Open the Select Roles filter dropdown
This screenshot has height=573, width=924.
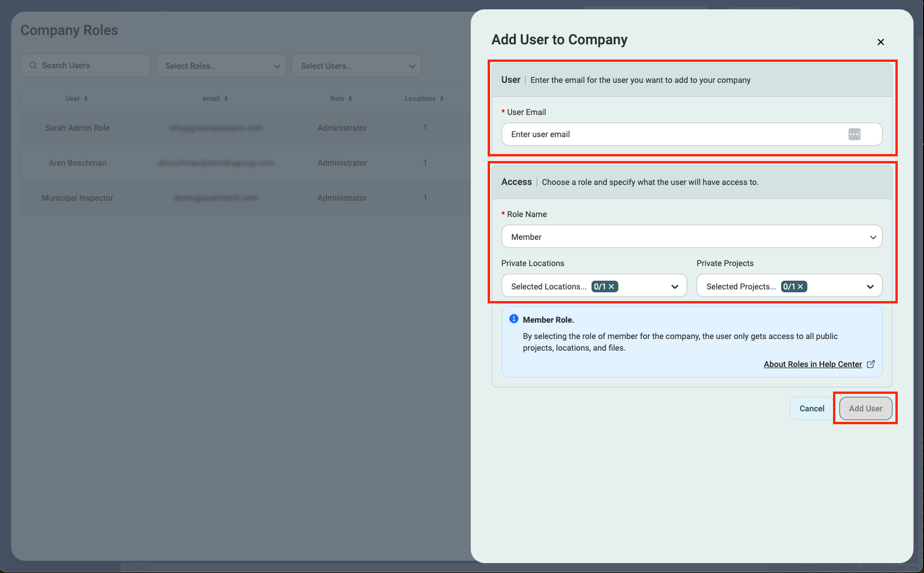(x=221, y=66)
